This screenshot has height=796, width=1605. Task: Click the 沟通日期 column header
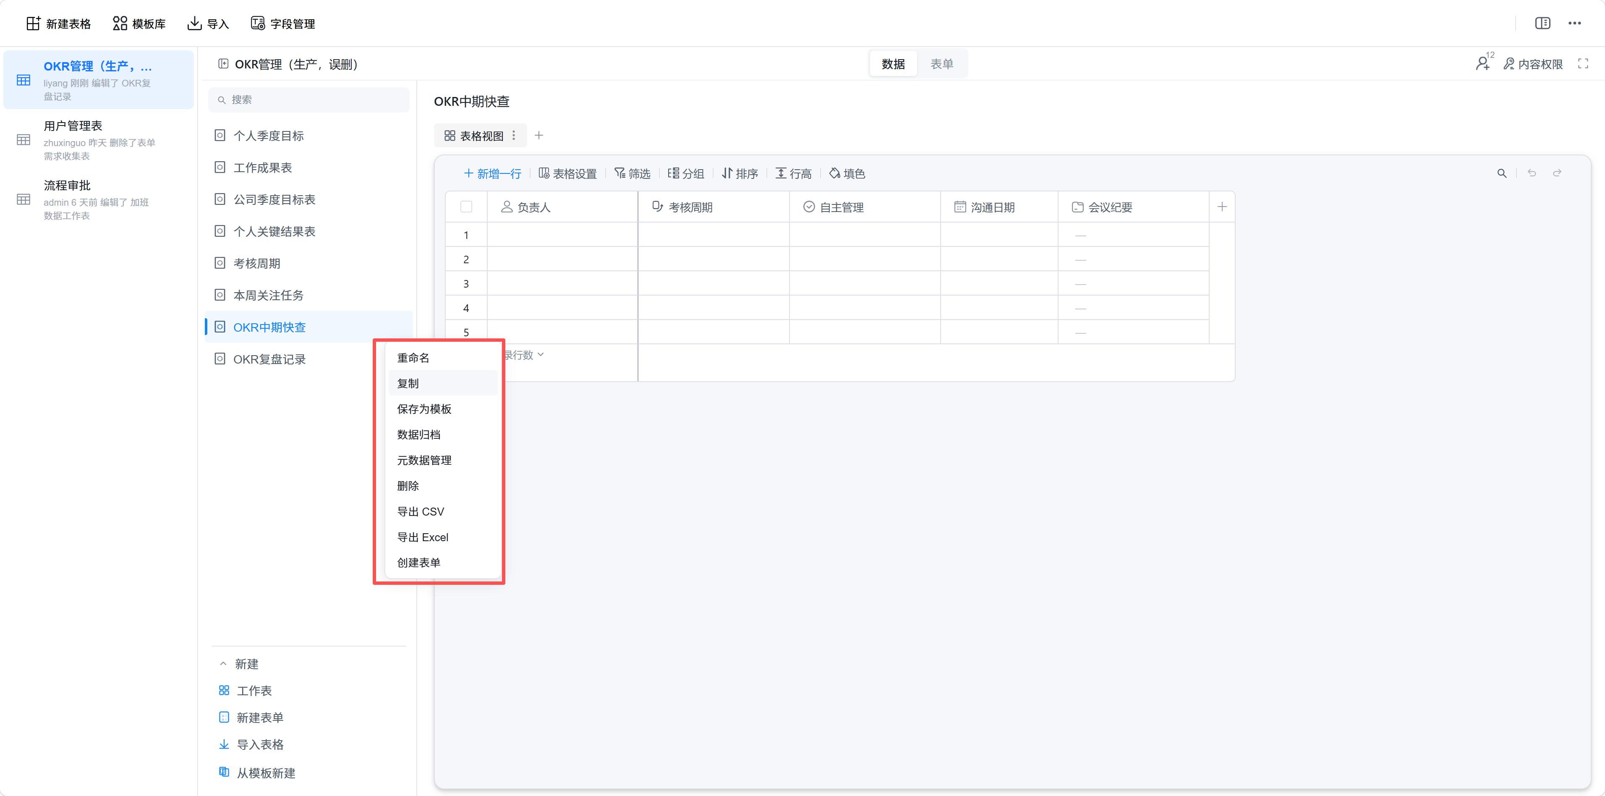coord(999,207)
